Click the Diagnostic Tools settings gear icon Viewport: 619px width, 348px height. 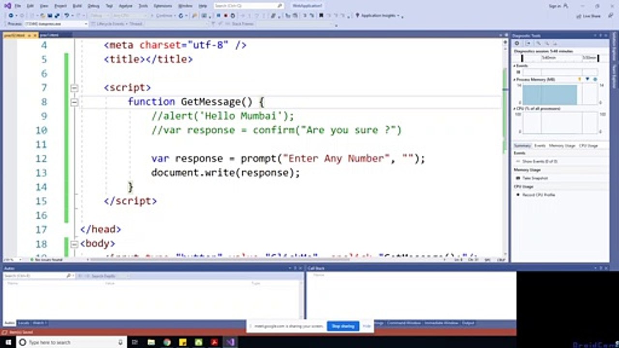(516, 43)
